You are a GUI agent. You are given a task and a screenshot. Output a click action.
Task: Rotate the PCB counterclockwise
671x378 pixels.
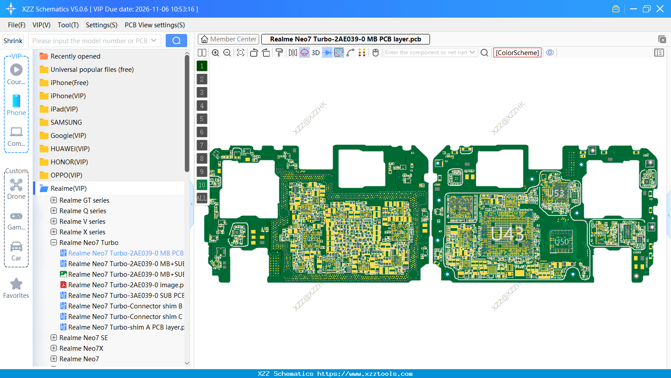coord(254,52)
